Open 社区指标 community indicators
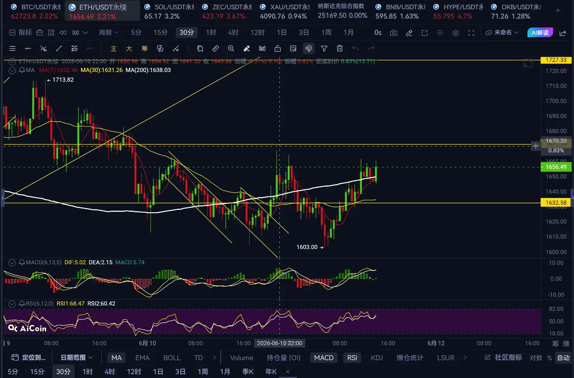The height and width of the screenshot is (378, 574). pos(503,357)
